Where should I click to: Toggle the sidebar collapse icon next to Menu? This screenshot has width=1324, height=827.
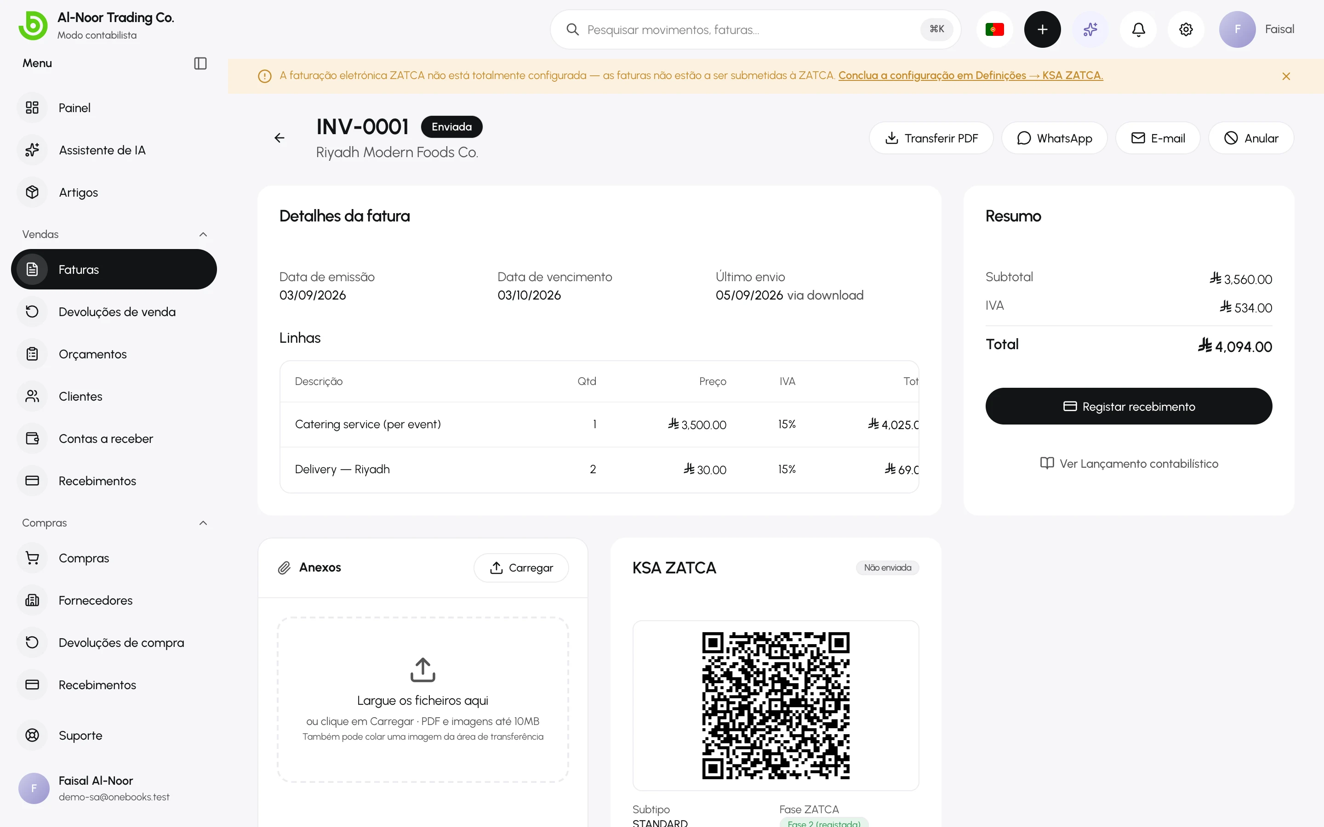tap(200, 63)
